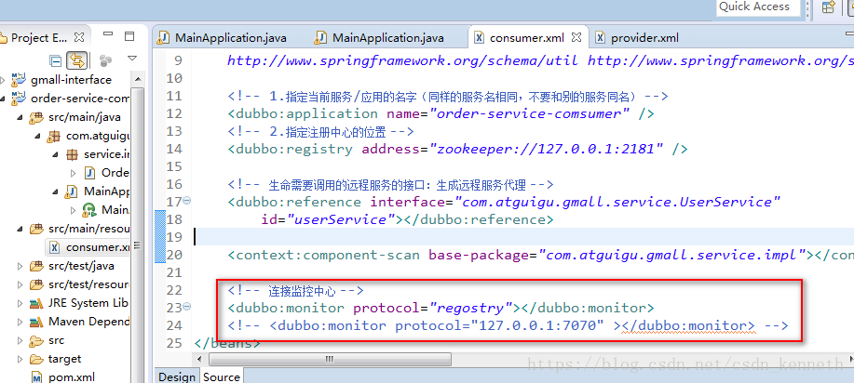Focus the Quick Access search field
Image resolution: width=854 pixels, height=383 pixels.
757,7
